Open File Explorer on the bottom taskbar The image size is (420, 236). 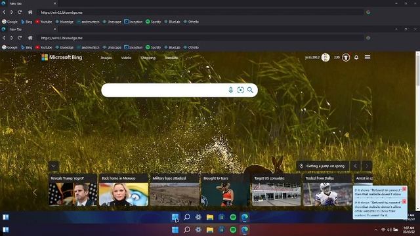[210, 229]
